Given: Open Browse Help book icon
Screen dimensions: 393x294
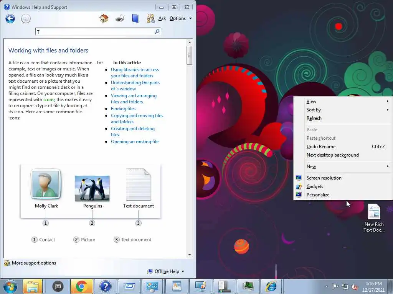Looking at the screenshot, I should (135, 18).
